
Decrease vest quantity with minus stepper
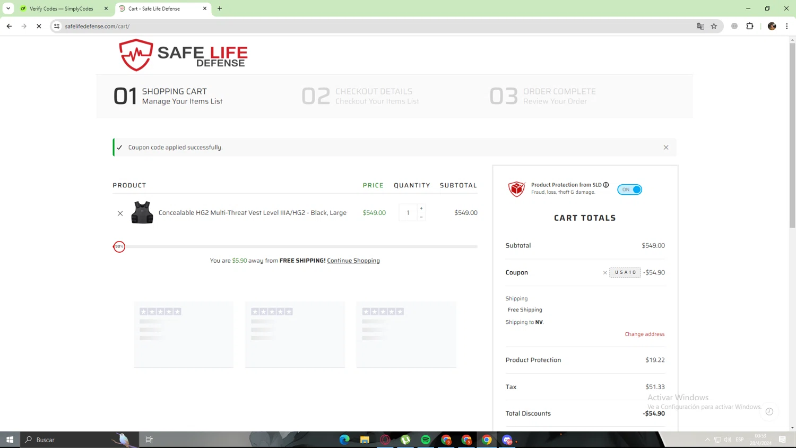(x=421, y=217)
